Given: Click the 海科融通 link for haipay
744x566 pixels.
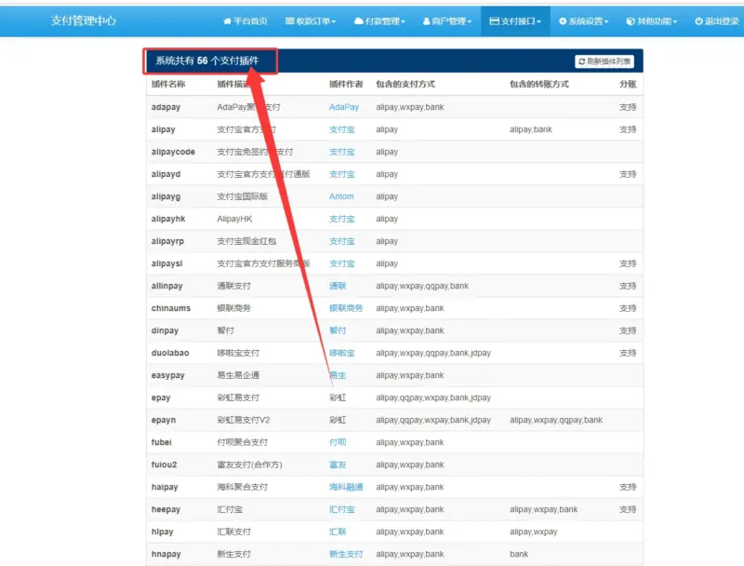Looking at the screenshot, I should [348, 487].
